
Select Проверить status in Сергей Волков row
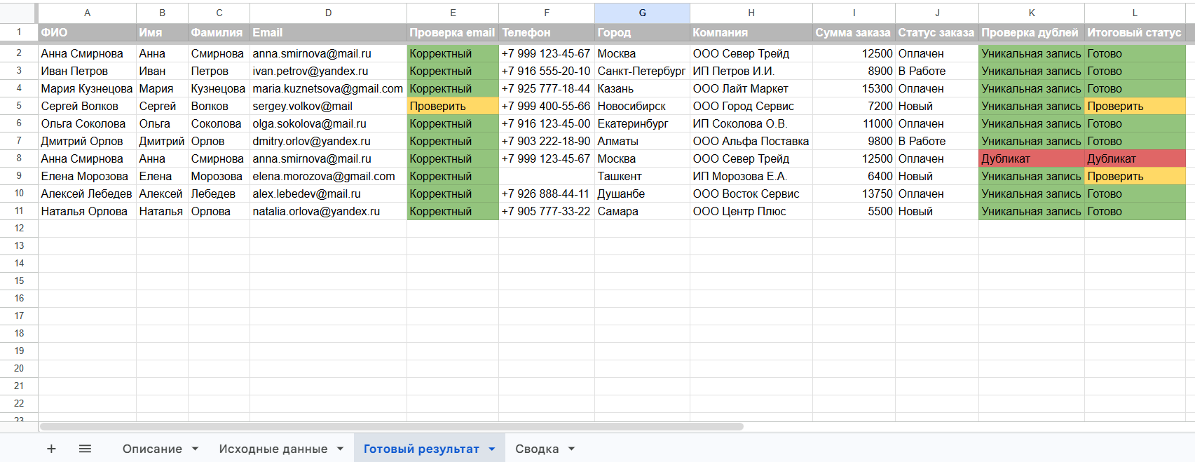1135,106
